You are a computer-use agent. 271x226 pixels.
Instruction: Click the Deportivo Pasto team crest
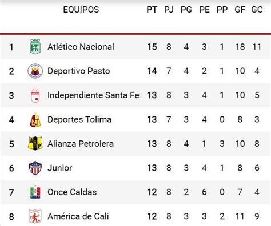(35, 71)
